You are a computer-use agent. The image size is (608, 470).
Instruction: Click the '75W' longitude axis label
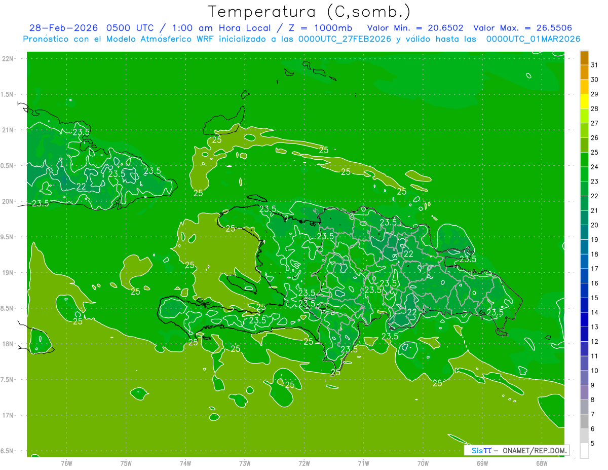tap(126, 463)
